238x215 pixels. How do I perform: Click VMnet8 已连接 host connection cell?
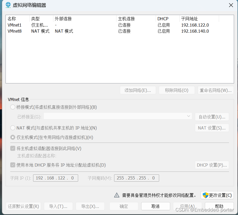pyautogui.click(x=124, y=31)
